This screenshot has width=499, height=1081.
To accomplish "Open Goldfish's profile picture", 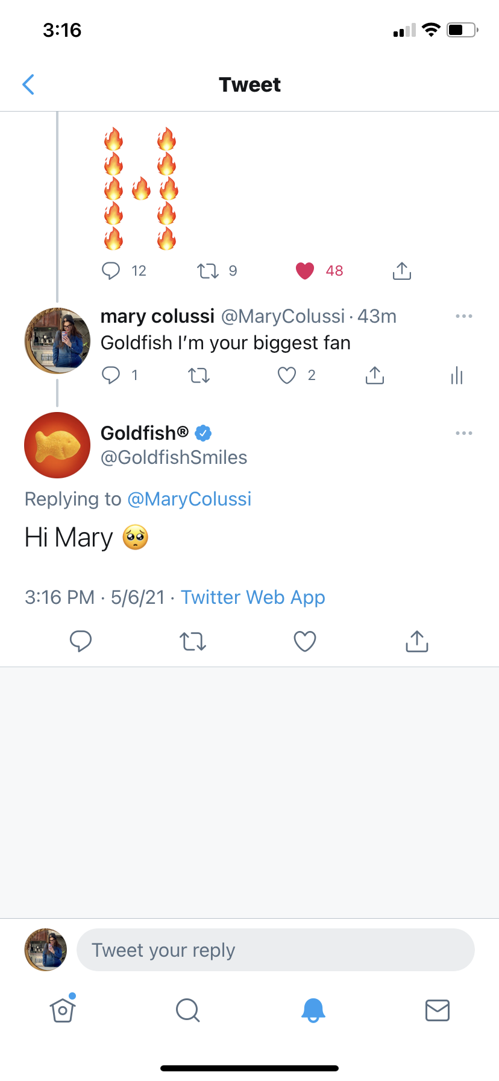I will (x=57, y=445).
